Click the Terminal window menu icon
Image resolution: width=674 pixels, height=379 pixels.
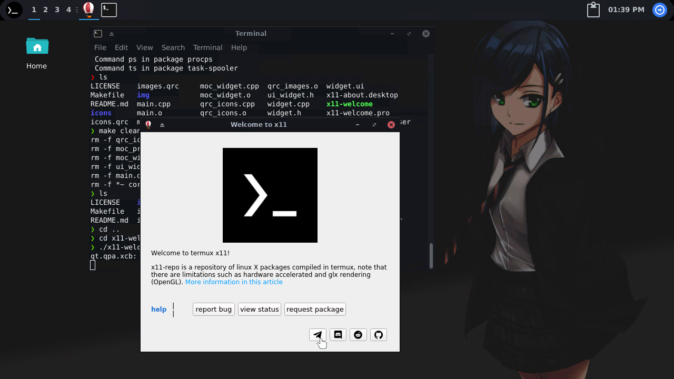pos(98,34)
